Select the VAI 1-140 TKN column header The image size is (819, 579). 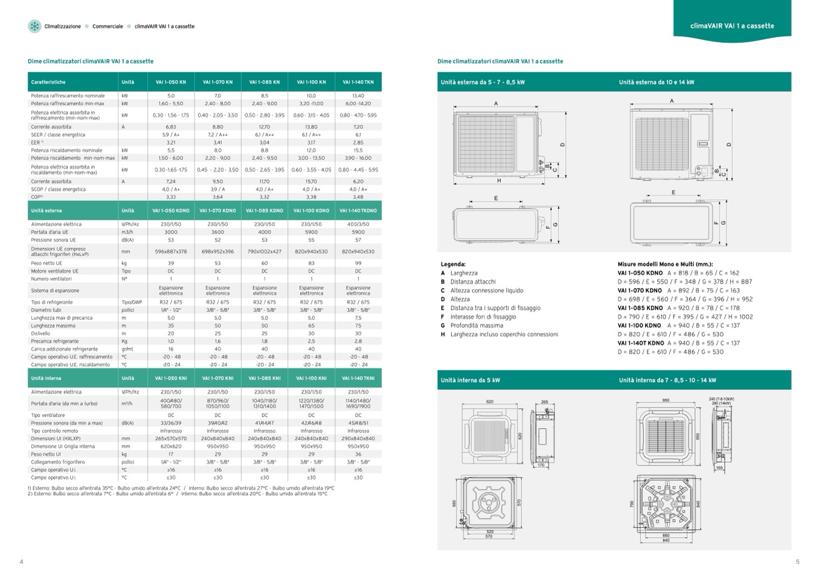[x=358, y=82]
